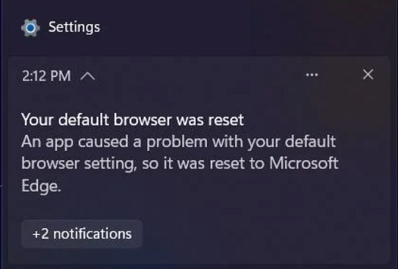Show the +2 notifications group

click(82, 234)
